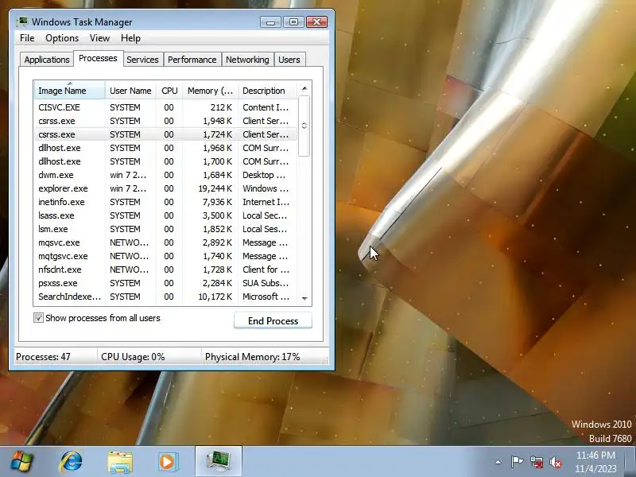Launch Internet Explorer from taskbar
This screenshot has height=477, width=636.
pos(72,462)
